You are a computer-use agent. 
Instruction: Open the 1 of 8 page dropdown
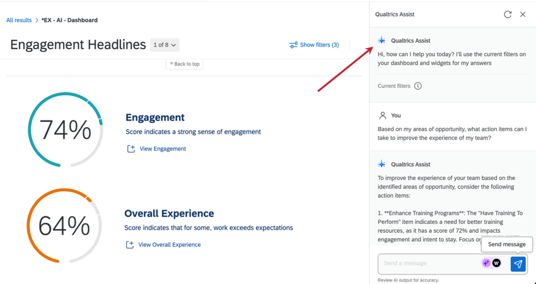(165, 45)
